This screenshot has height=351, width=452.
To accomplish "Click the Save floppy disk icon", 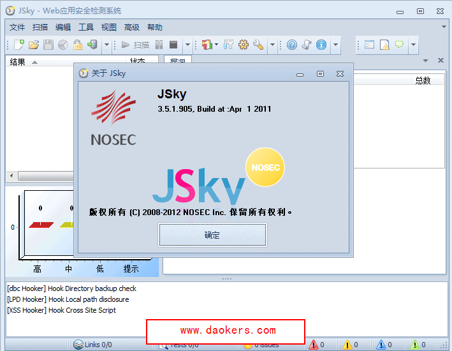I will pyautogui.click(x=48, y=45).
